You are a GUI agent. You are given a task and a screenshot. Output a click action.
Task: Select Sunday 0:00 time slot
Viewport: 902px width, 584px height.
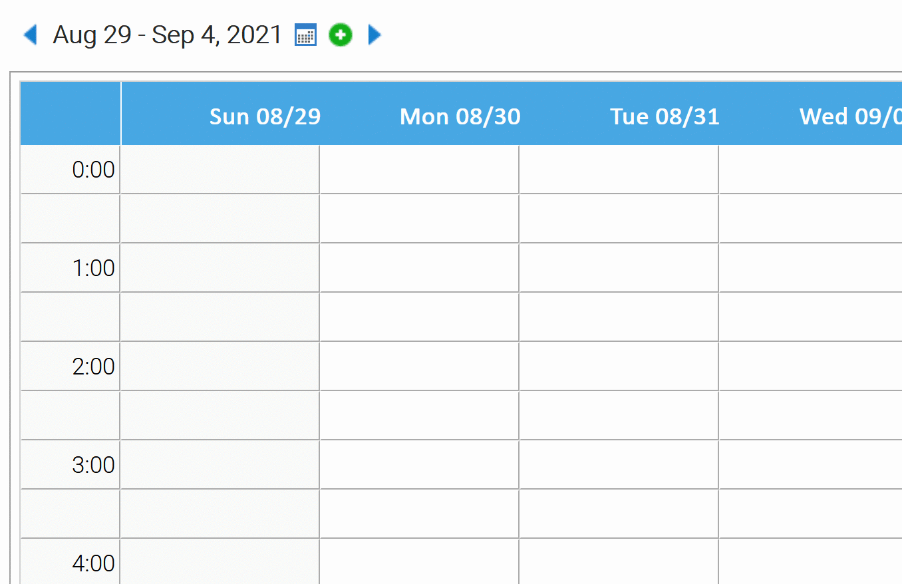pyautogui.click(x=220, y=170)
